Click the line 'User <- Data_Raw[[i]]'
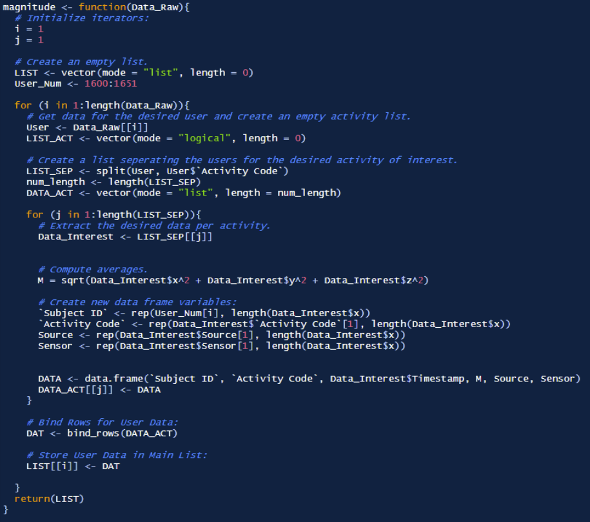 coord(87,127)
